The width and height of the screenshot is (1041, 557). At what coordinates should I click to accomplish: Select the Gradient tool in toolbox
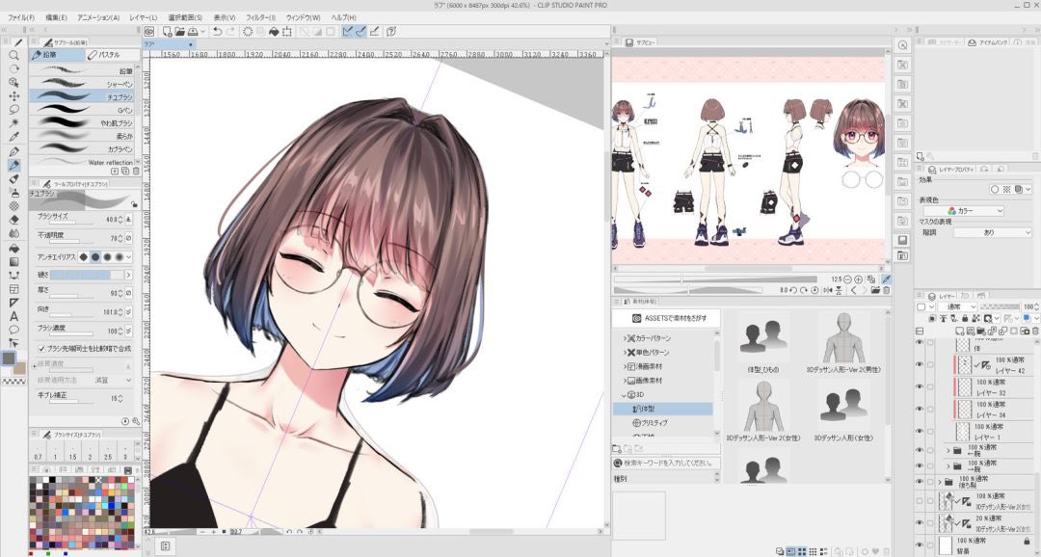tap(13, 261)
